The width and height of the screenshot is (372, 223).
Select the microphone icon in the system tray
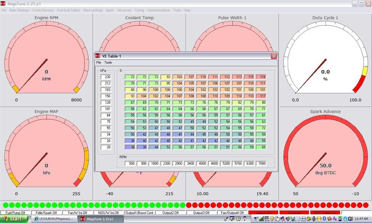[314, 219]
